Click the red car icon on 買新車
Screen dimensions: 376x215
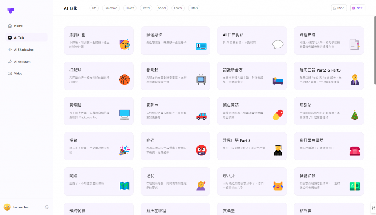point(201,116)
